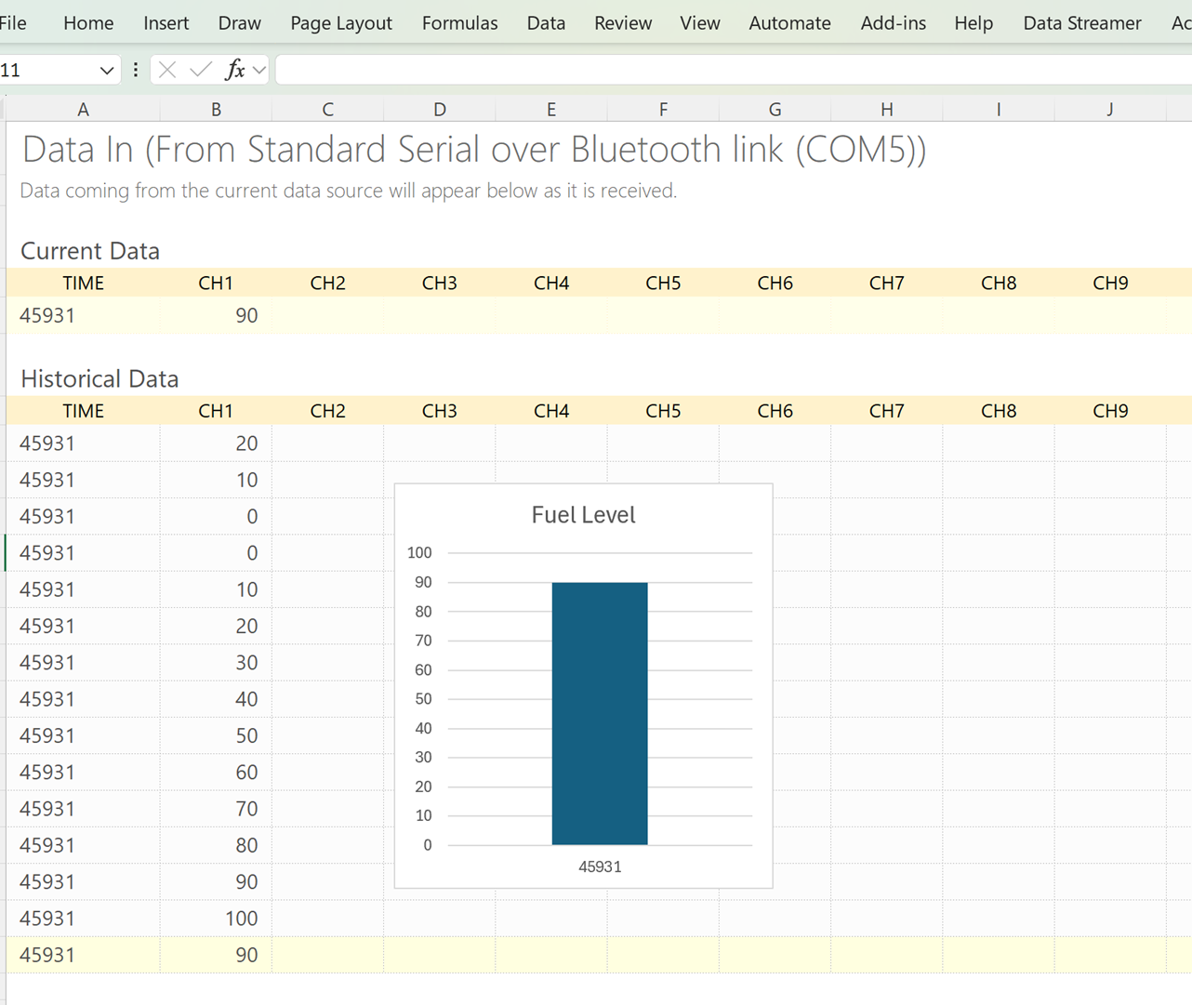Click the Cancel (X) icon in formula bar
Image resolution: width=1192 pixels, height=1005 pixels.
pyautogui.click(x=167, y=70)
